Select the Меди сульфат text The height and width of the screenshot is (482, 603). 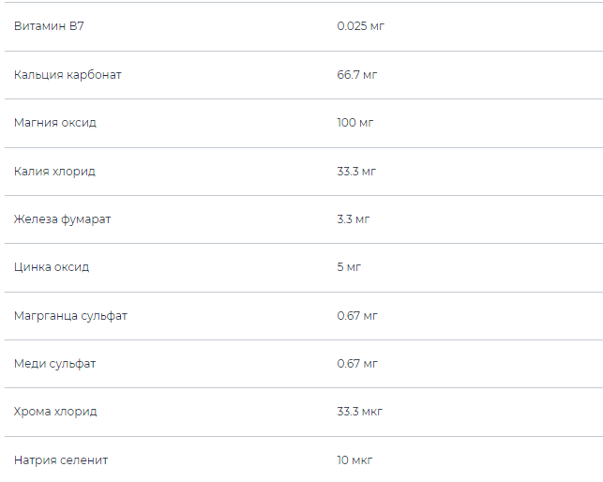click(x=54, y=364)
